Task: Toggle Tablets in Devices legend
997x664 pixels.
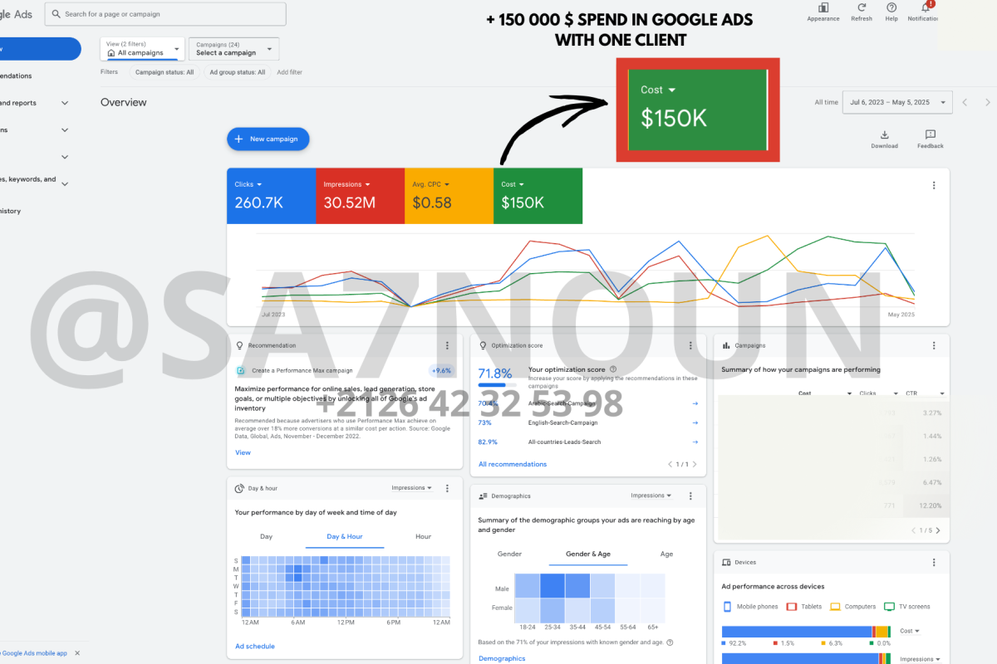Action: [804, 607]
